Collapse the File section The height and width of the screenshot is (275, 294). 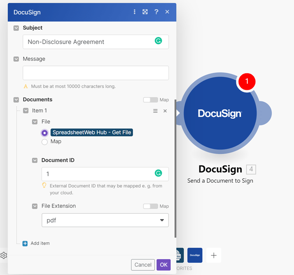point(35,122)
